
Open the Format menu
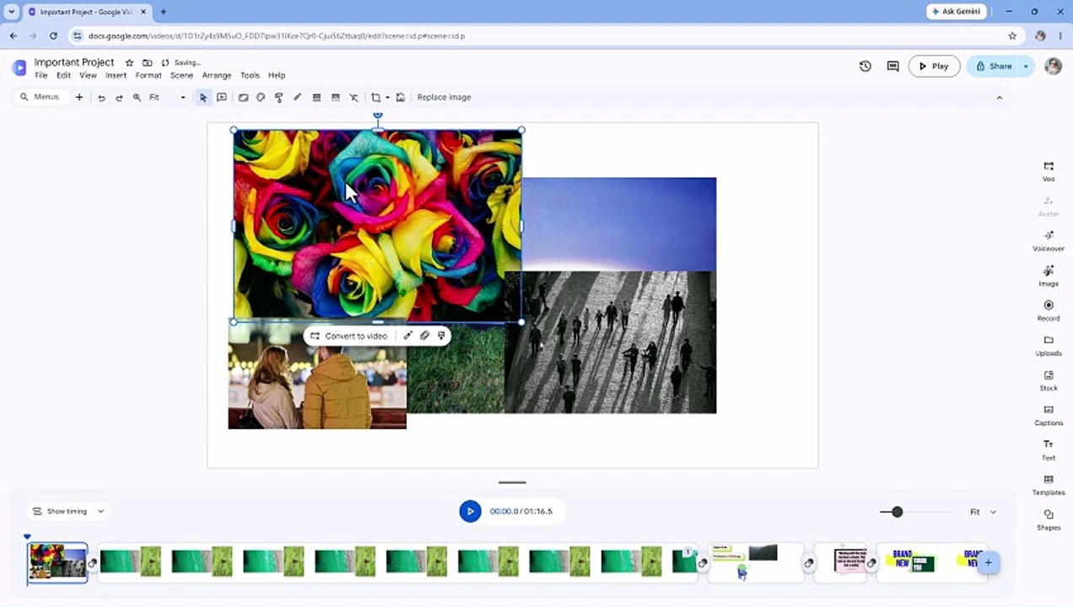[148, 75]
